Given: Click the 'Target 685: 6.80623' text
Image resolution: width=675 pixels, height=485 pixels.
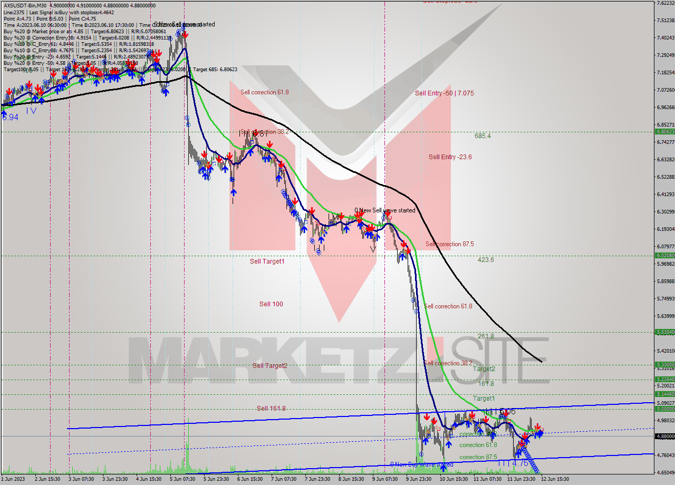Looking at the screenshot, I should 215,69.
